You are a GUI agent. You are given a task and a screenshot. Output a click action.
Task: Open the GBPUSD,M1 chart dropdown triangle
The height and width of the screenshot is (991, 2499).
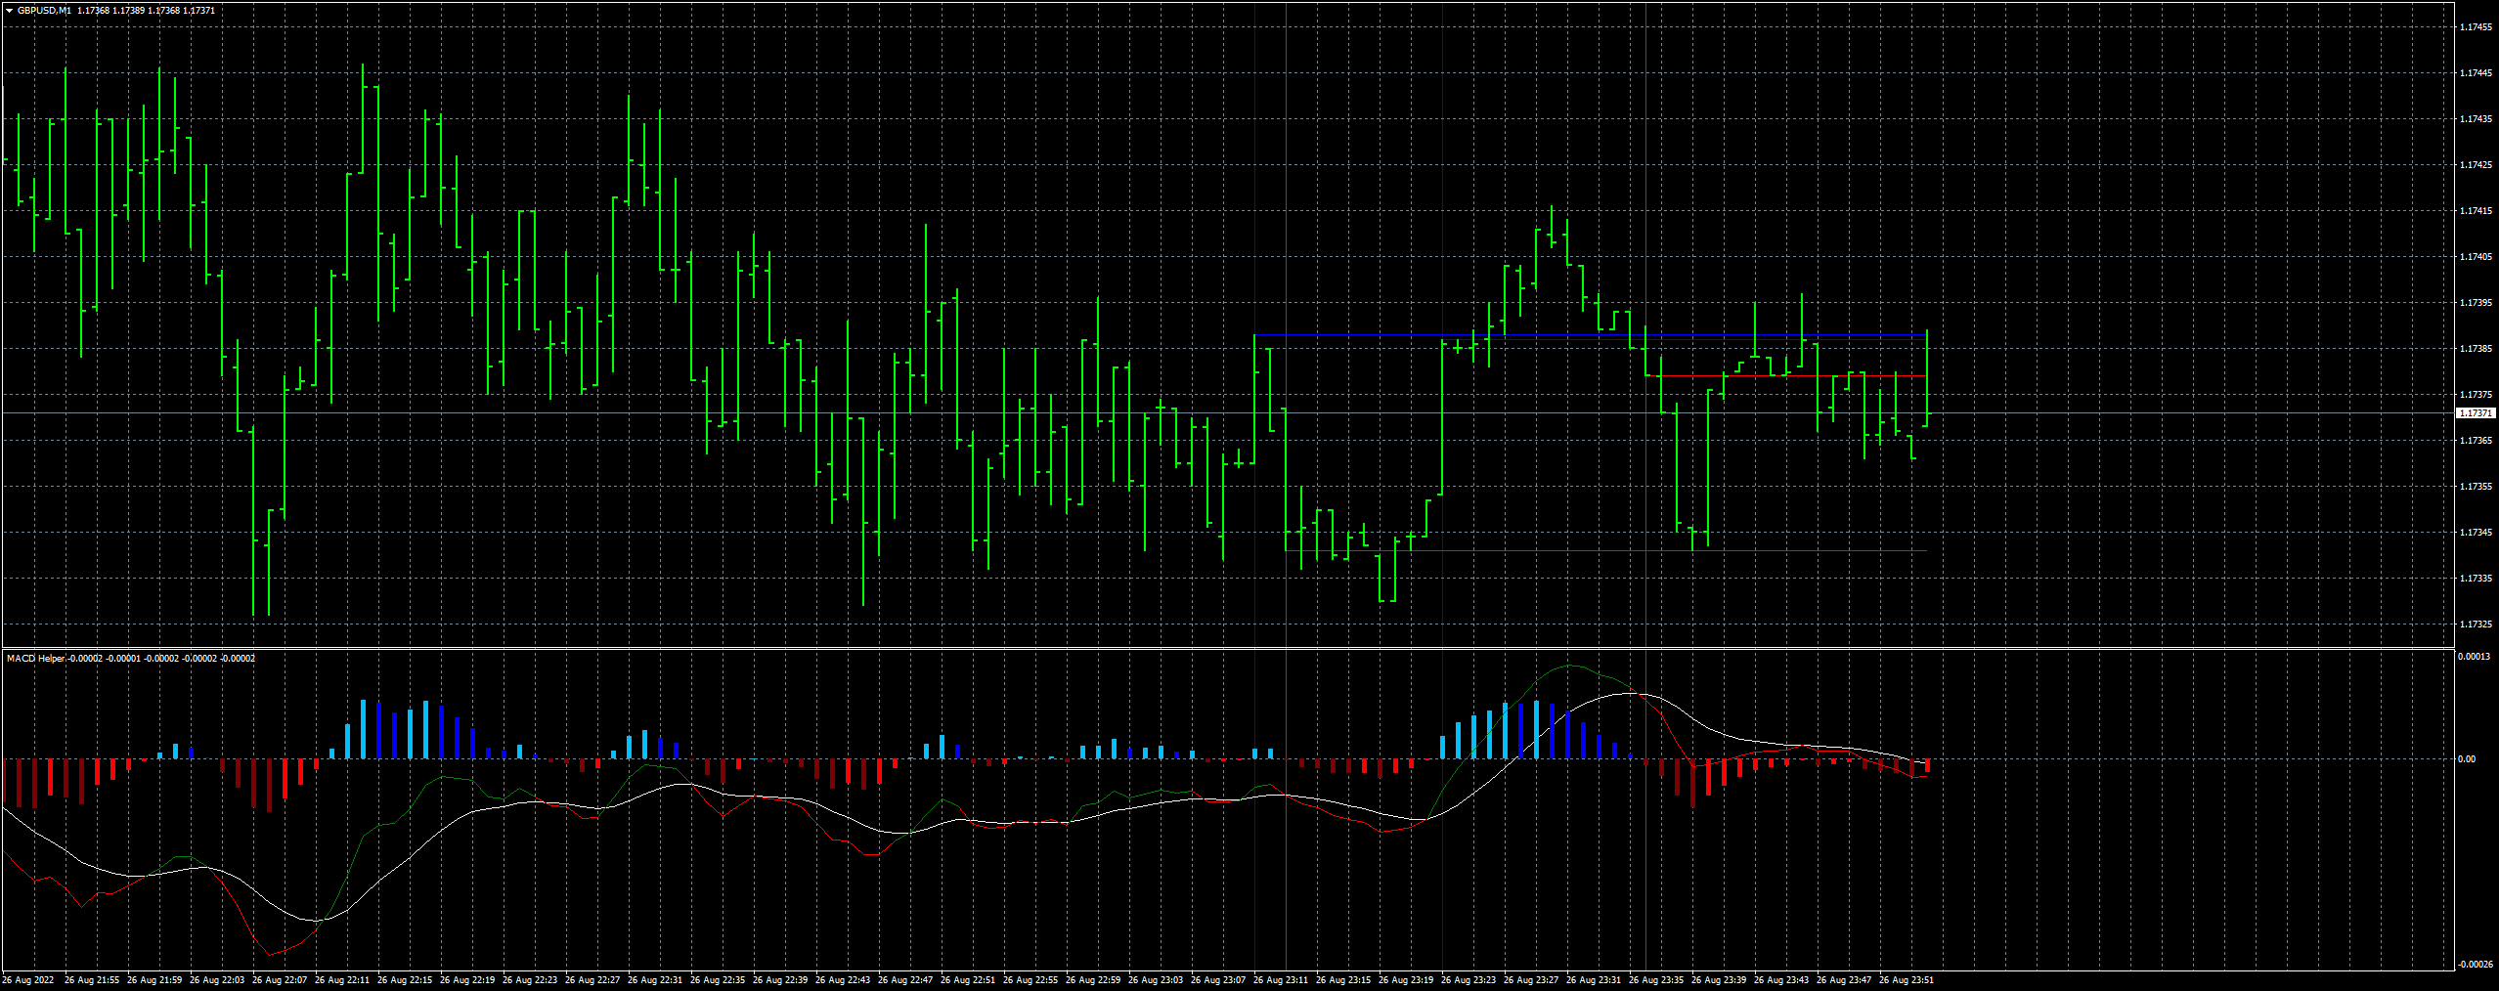(10, 11)
